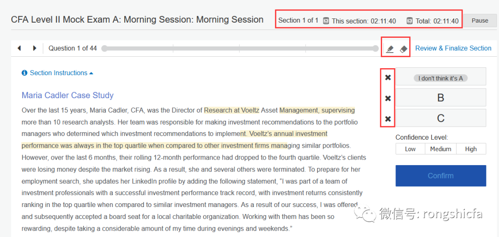Set confidence level to Low

[410, 149]
